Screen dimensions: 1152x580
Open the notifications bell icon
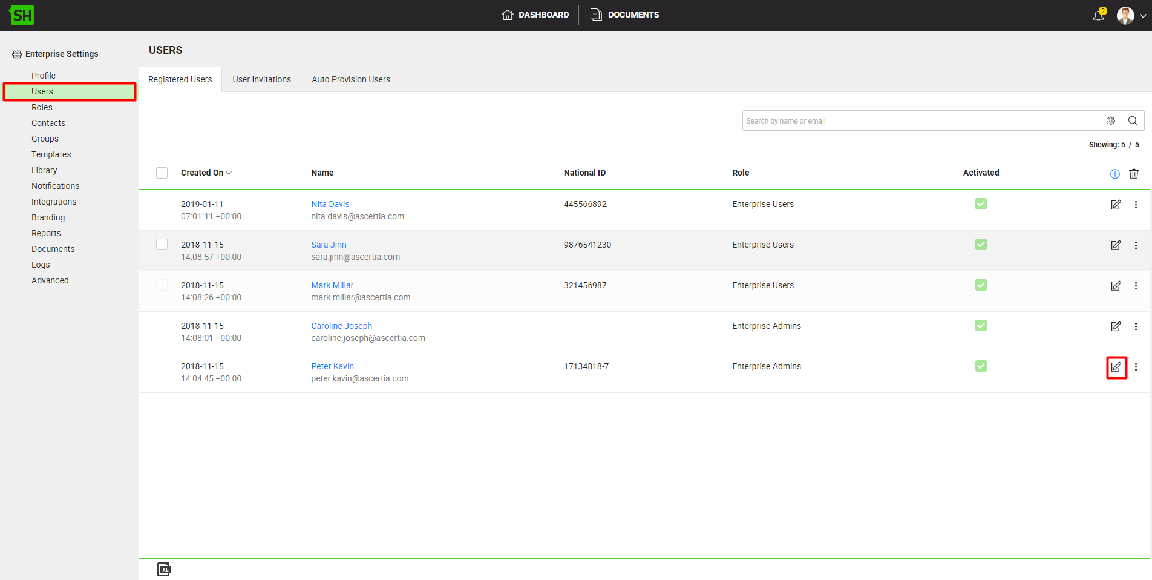[x=1098, y=16]
